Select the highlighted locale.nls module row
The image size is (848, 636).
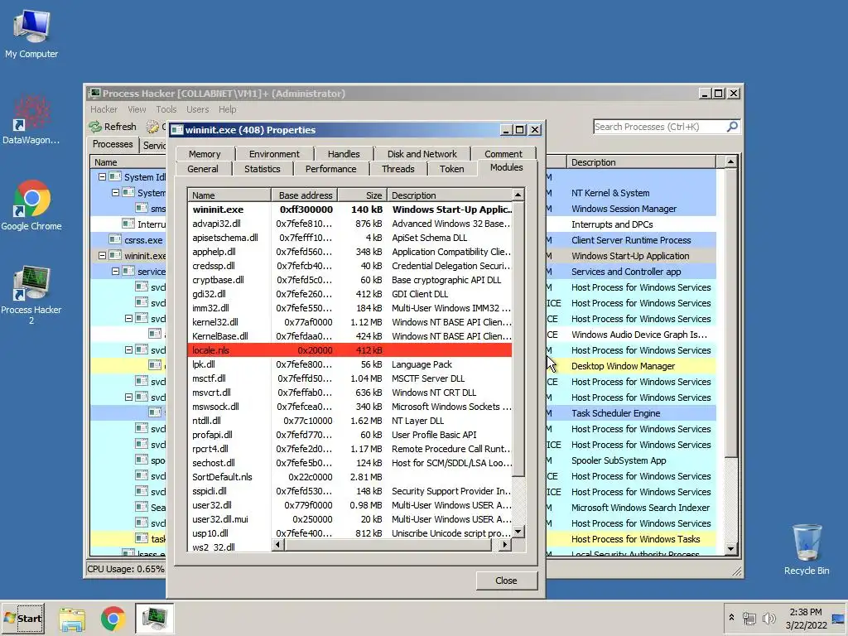click(x=349, y=350)
